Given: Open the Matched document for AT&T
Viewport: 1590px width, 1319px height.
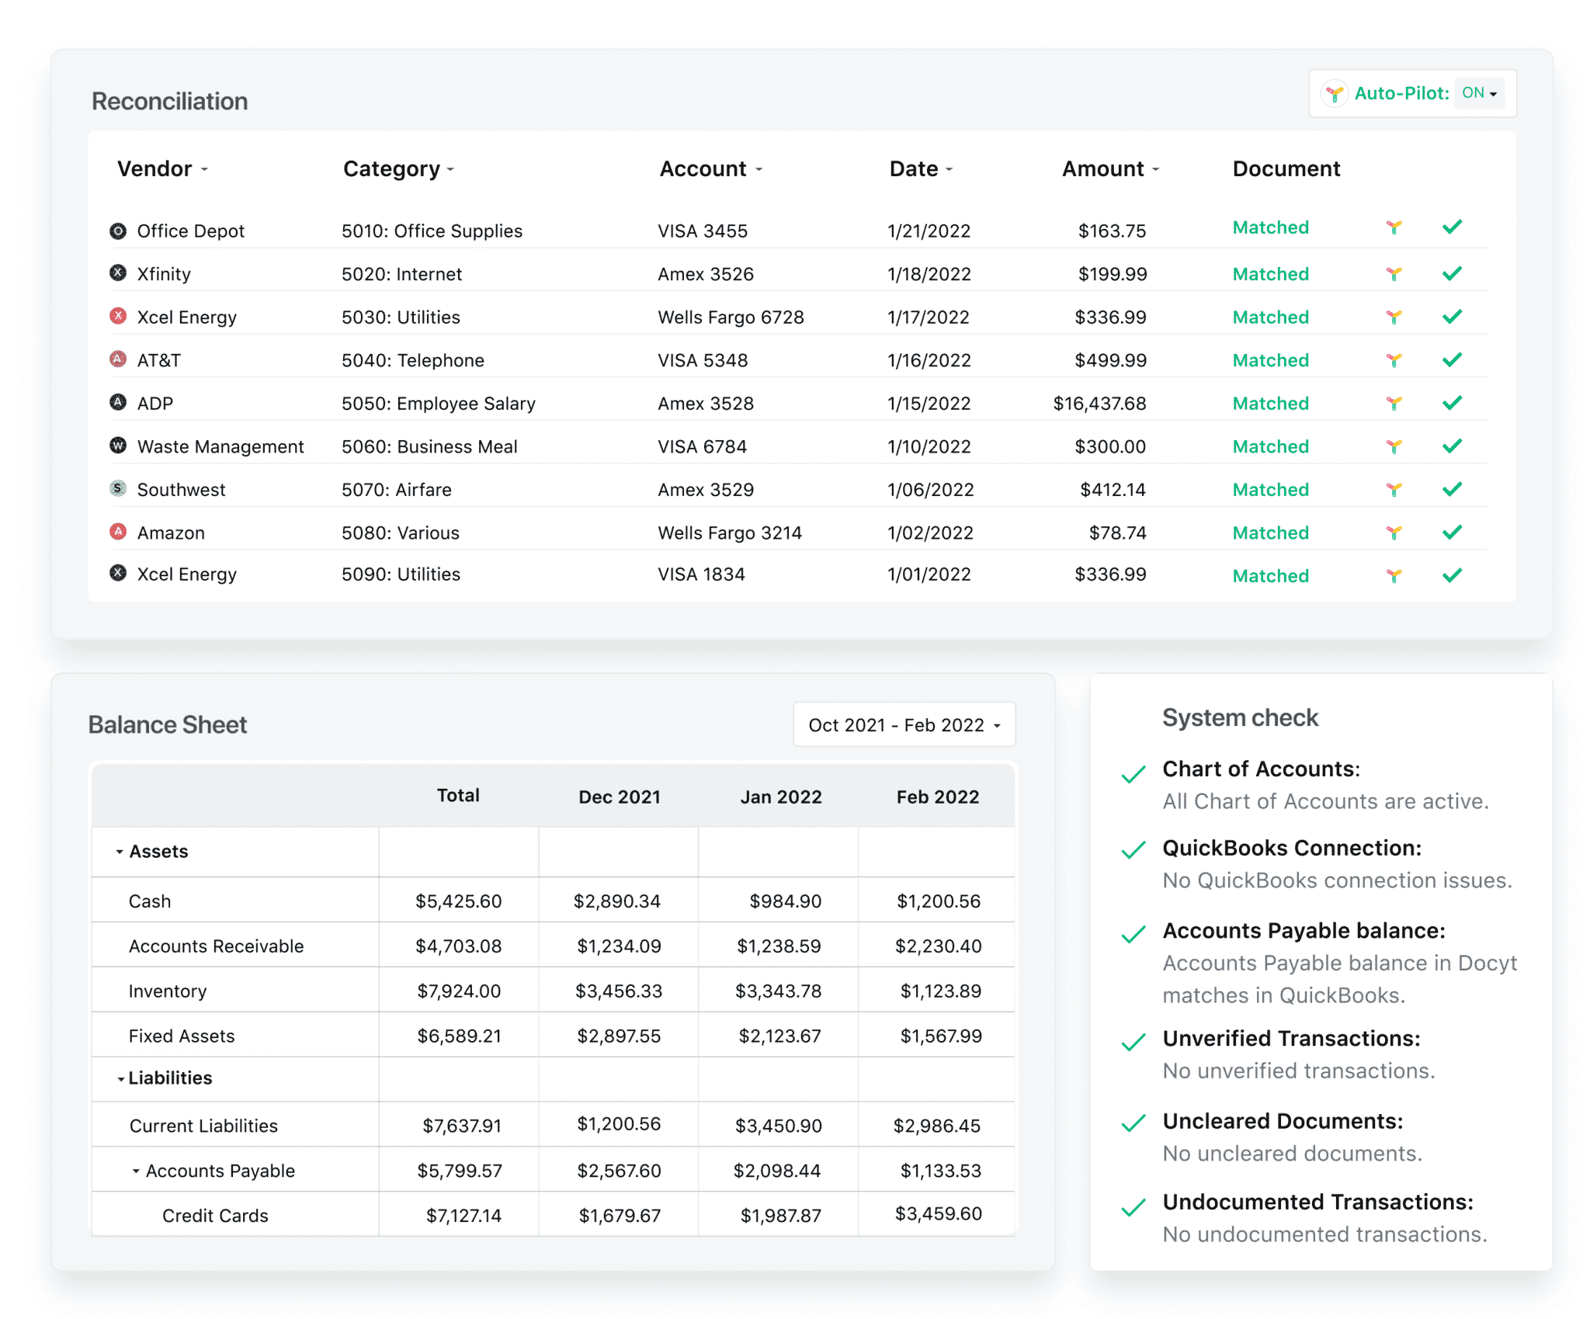Looking at the screenshot, I should (1271, 360).
